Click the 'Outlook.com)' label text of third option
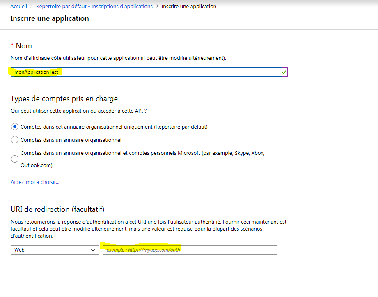378x297 pixels. [37, 166]
